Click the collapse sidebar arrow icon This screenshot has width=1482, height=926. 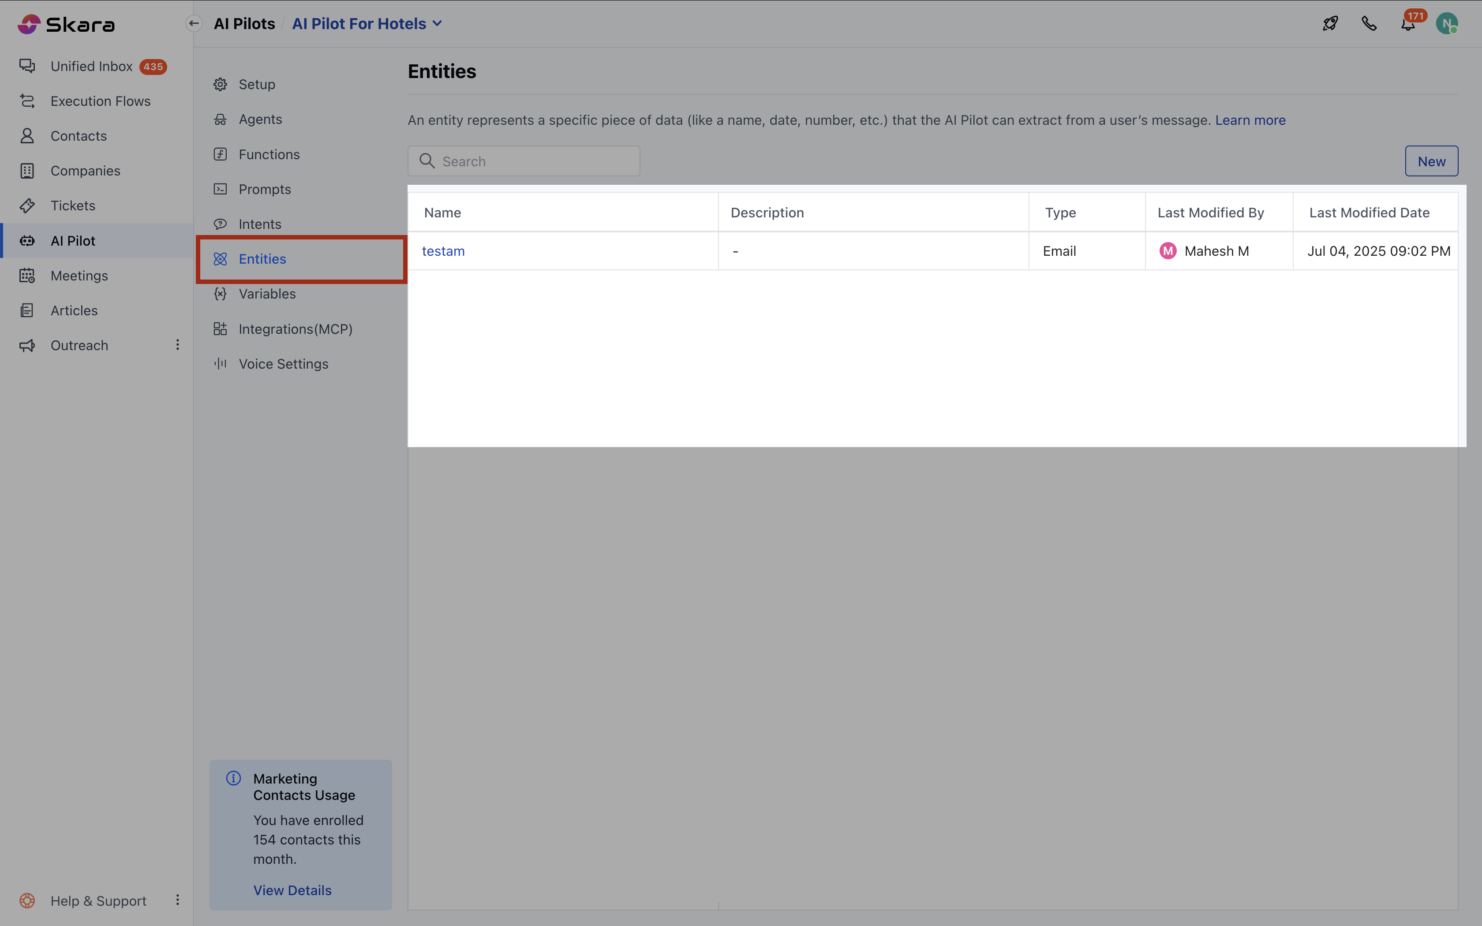[x=194, y=24]
